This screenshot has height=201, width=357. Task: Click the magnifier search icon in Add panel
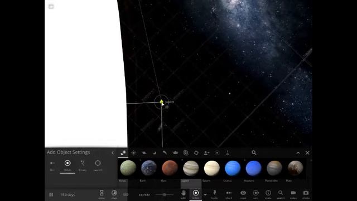tap(254, 152)
